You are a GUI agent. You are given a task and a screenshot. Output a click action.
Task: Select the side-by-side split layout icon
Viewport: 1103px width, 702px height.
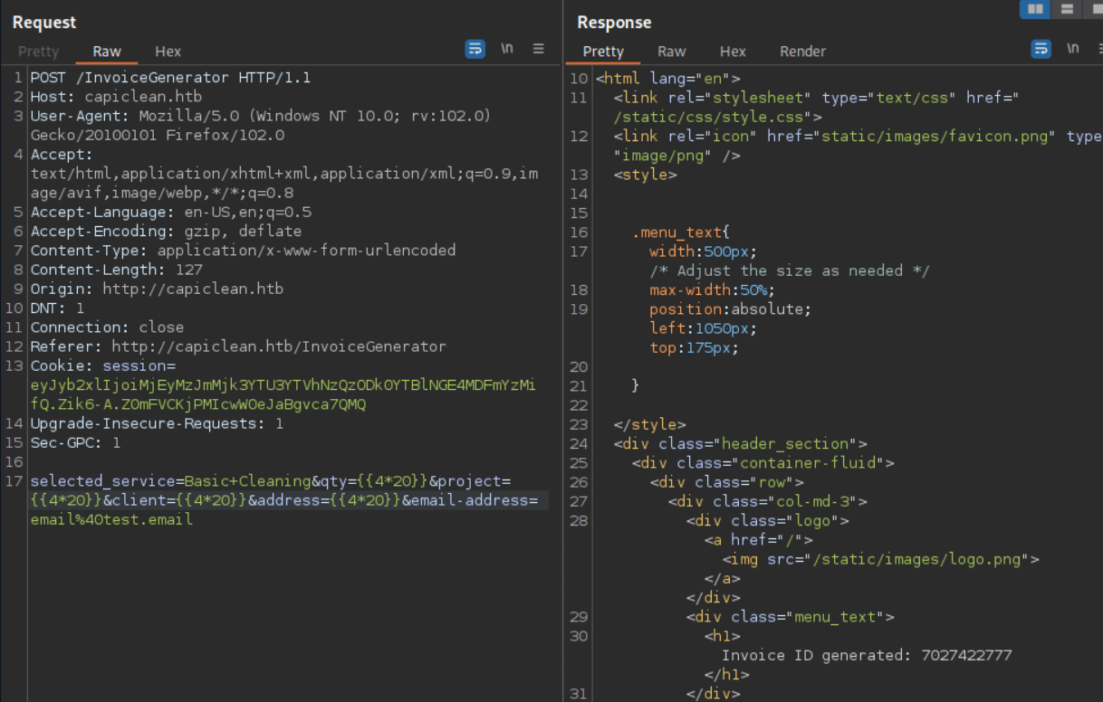click(x=1034, y=9)
